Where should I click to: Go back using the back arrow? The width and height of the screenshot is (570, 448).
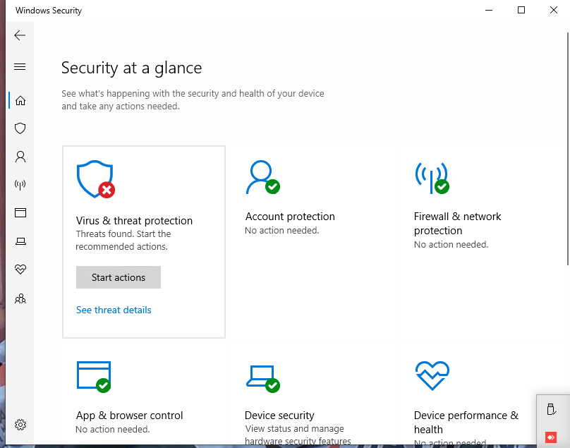(x=20, y=35)
